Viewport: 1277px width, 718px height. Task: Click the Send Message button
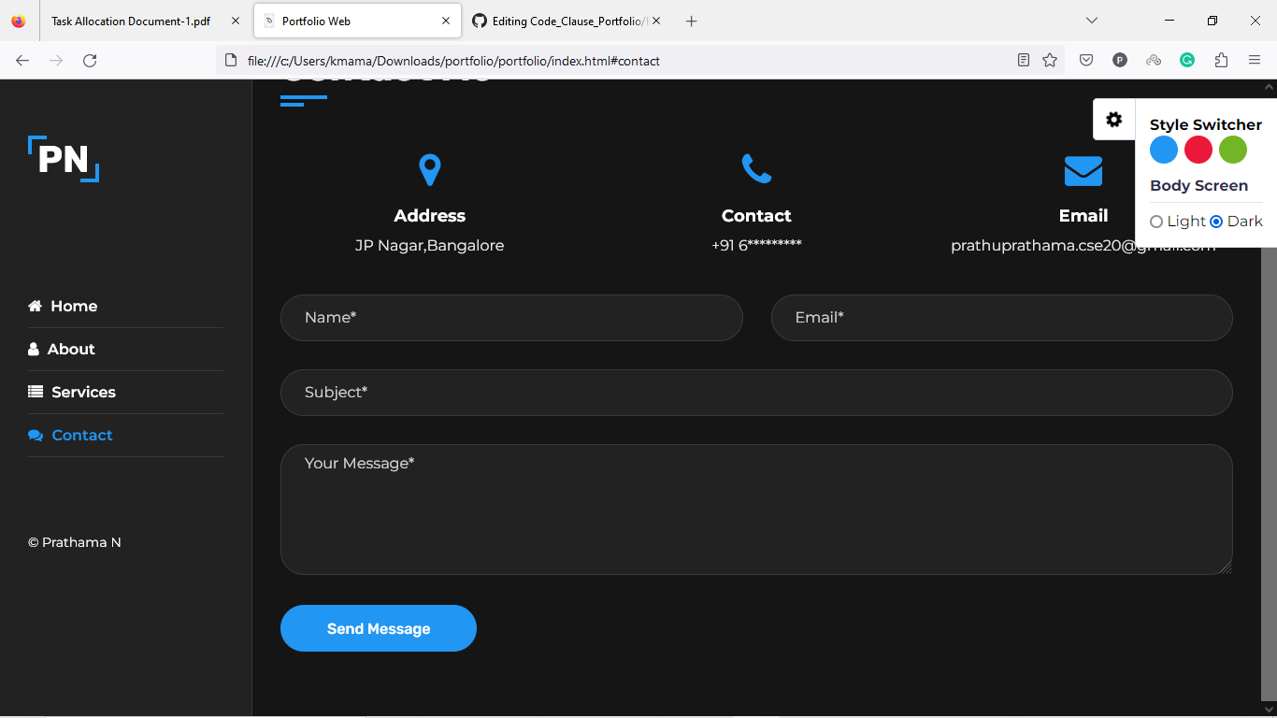point(379,628)
